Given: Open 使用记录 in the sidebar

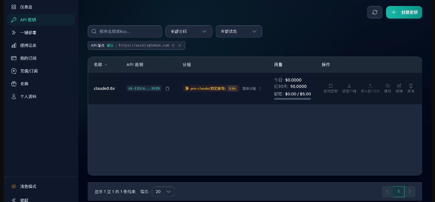Looking at the screenshot, I should pos(28,45).
